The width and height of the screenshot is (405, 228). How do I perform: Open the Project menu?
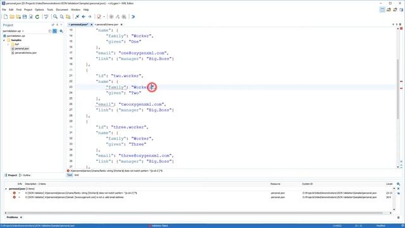(x=28, y=9)
